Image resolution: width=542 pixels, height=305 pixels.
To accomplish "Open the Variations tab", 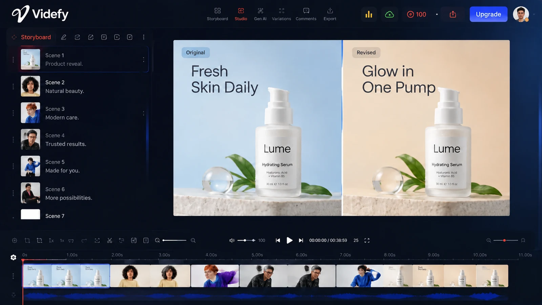I will (282, 14).
